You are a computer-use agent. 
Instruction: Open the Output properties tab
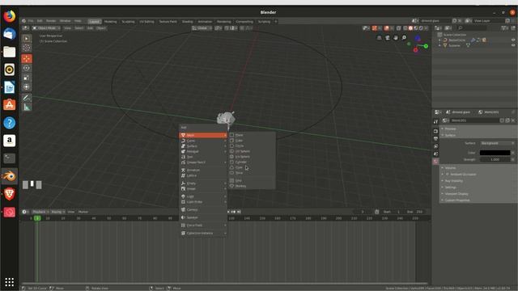[x=435, y=138]
